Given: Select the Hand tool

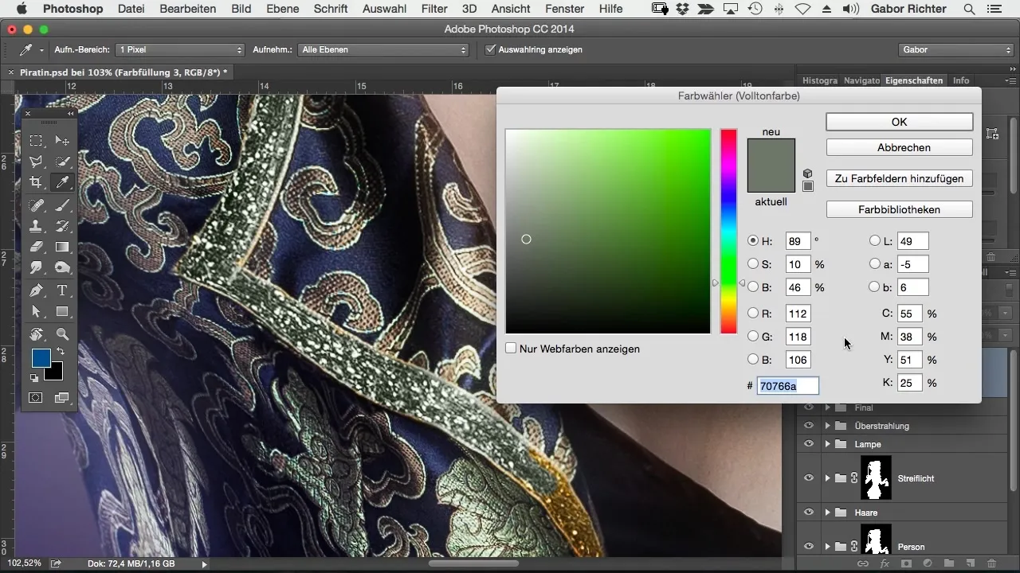Looking at the screenshot, I should [37, 334].
